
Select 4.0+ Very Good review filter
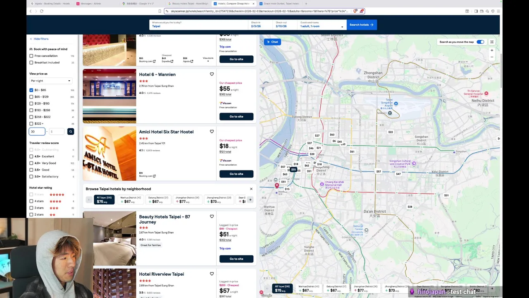(x=31, y=163)
